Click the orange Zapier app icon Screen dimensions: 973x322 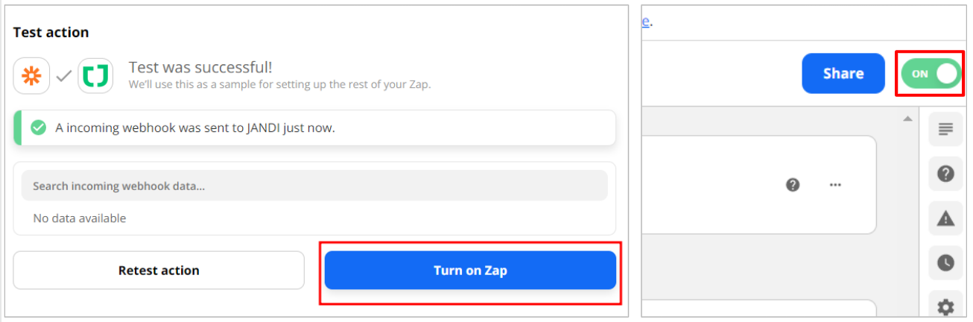tap(31, 75)
